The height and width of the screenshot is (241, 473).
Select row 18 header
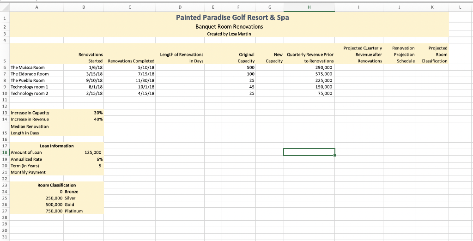coord(5,153)
